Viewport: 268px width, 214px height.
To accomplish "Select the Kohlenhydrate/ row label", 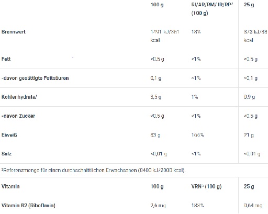I will coord(19,97).
